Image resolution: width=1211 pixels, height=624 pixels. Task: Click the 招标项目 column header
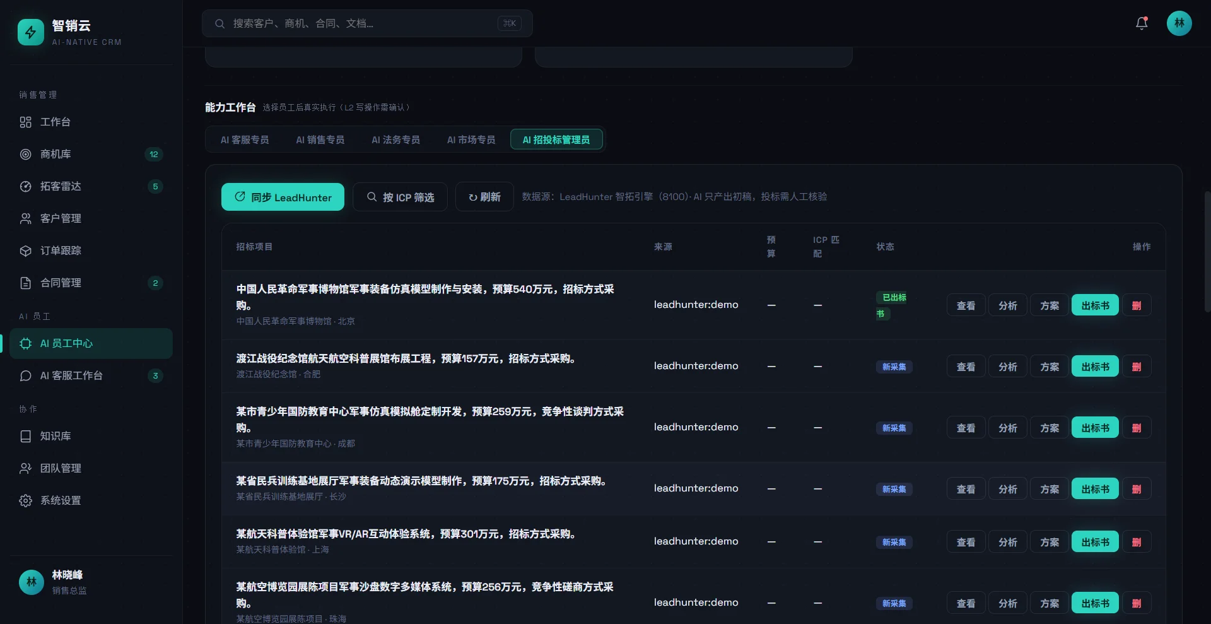click(254, 247)
